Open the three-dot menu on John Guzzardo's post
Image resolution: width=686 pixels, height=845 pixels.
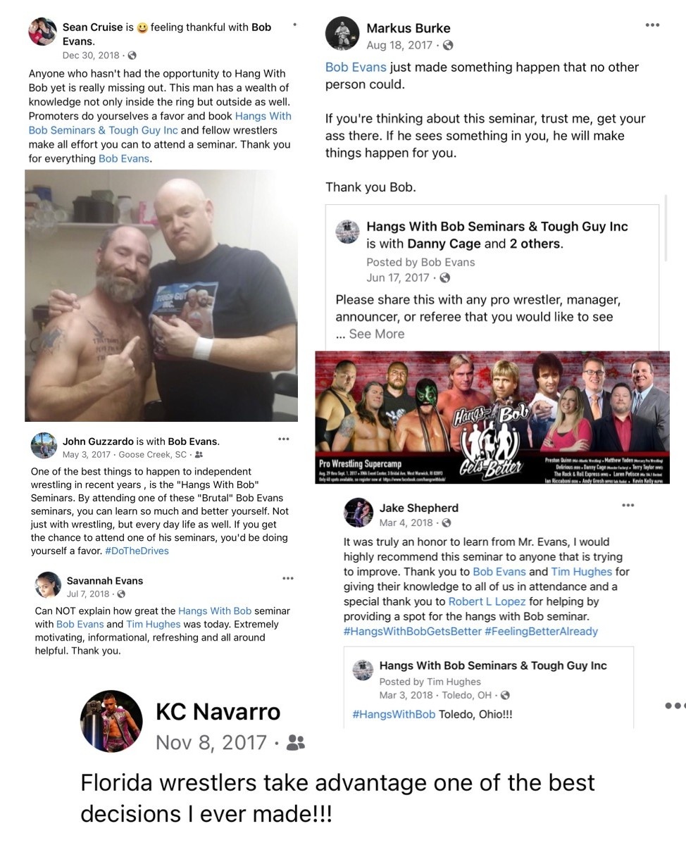283,439
